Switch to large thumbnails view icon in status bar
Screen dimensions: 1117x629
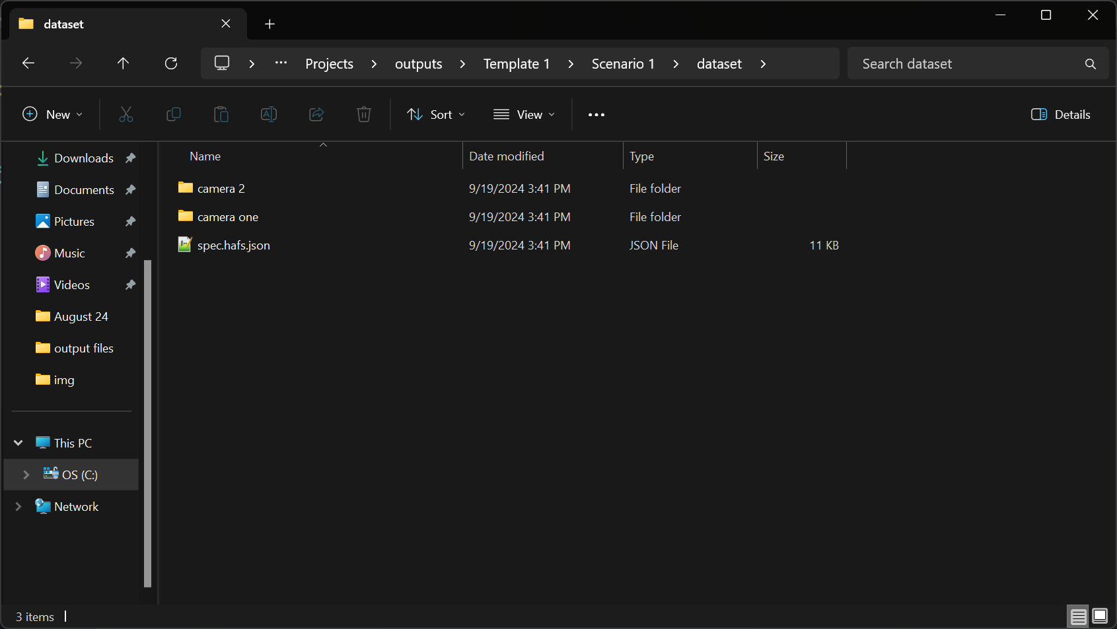(1100, 616)
